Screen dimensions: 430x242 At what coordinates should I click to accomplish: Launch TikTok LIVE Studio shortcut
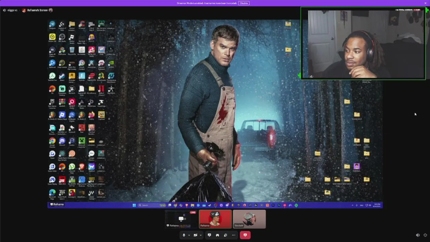[x=92, y=52]
